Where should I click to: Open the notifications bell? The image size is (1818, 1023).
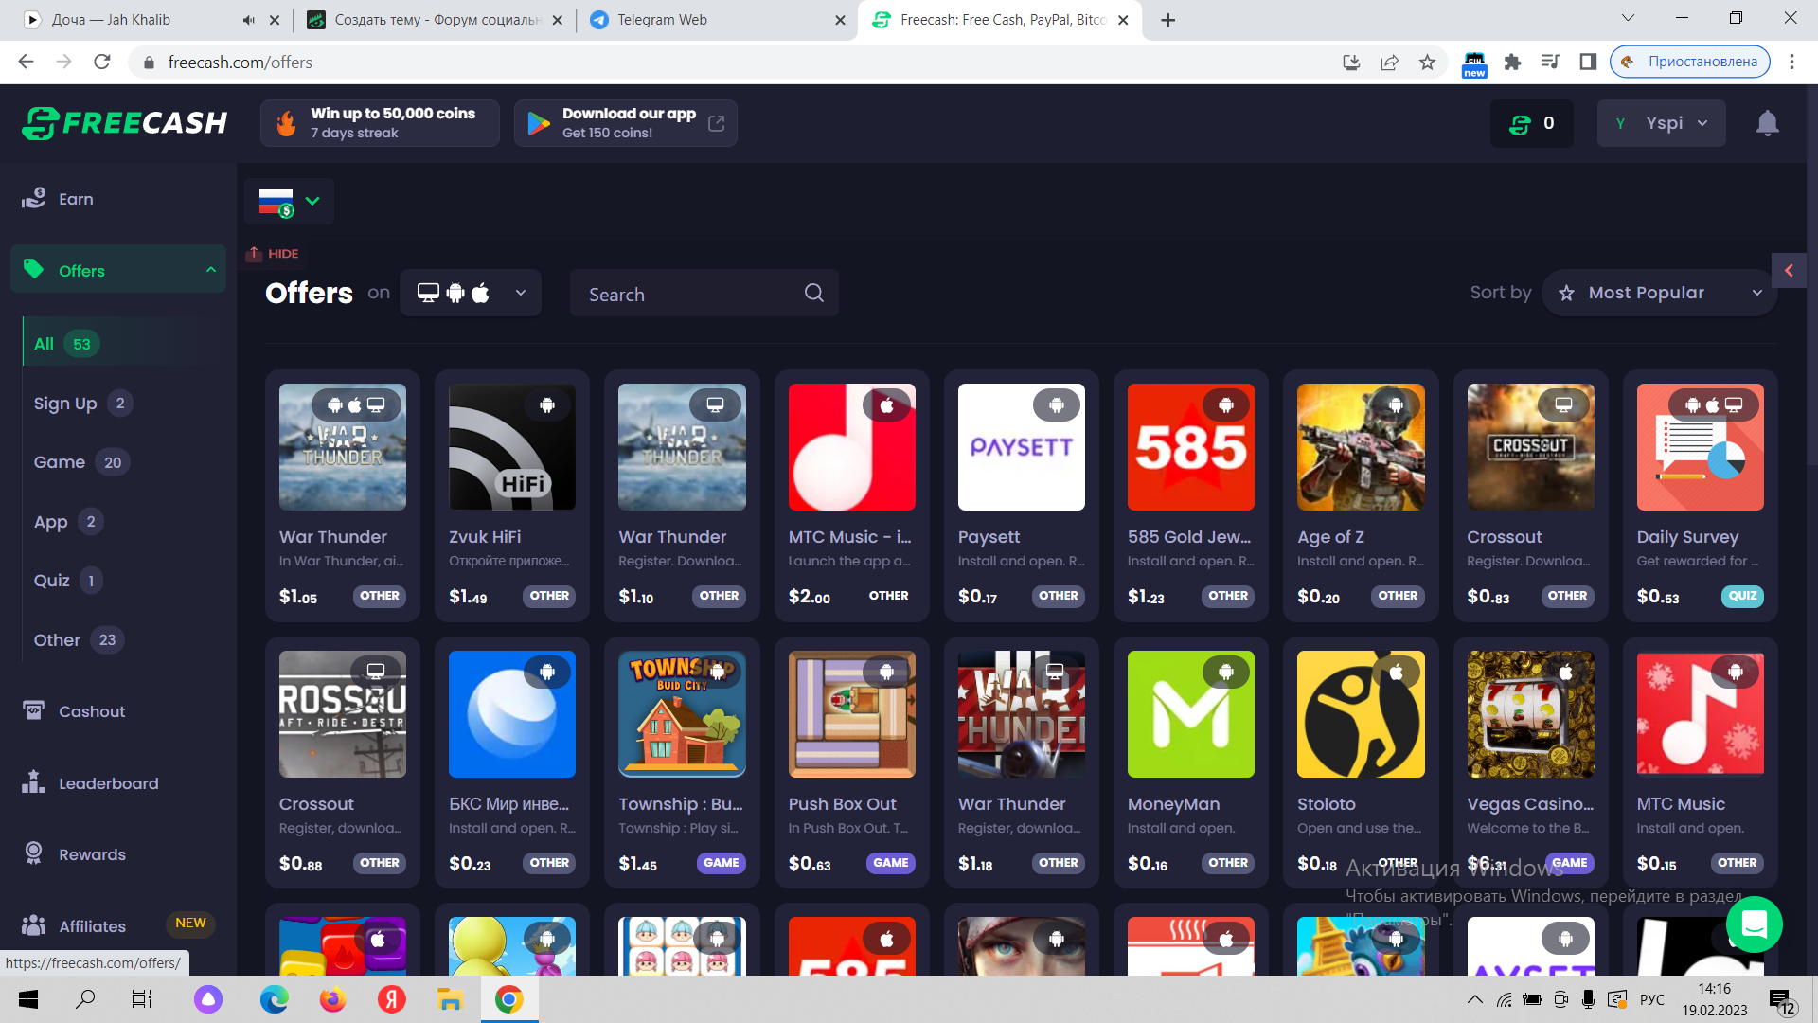click(1767, 123)
